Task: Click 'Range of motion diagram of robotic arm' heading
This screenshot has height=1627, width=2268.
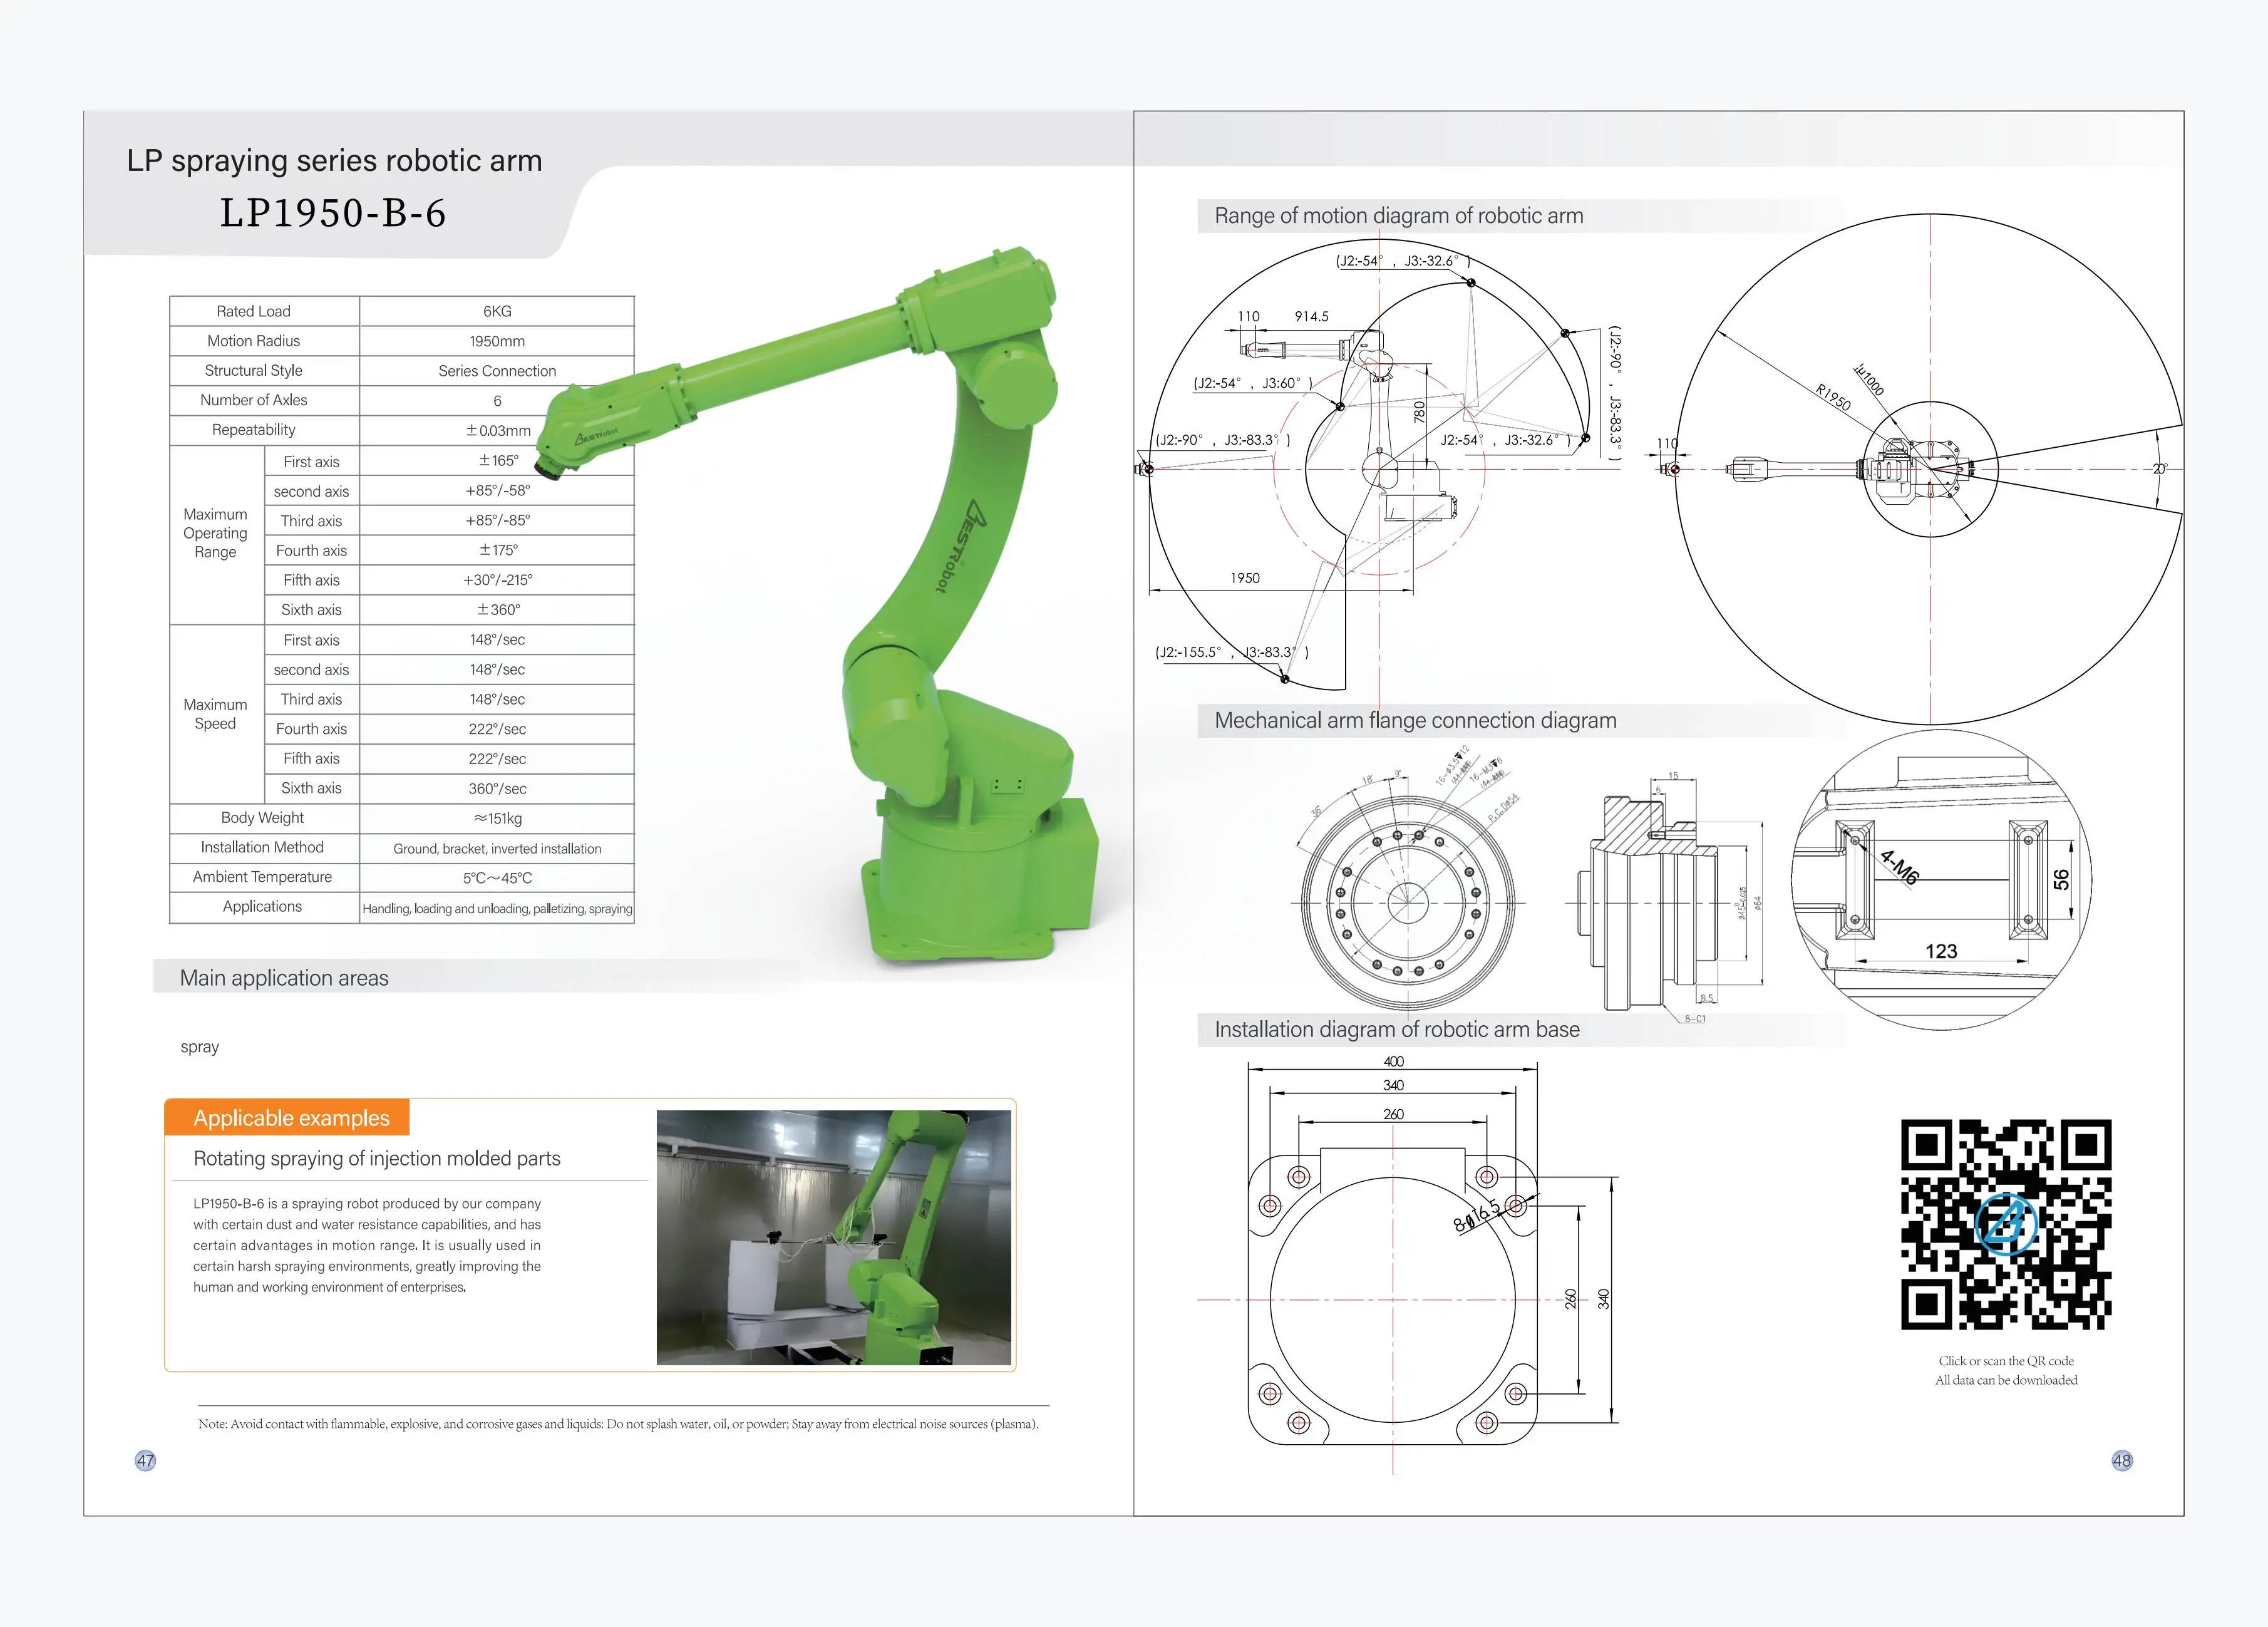Action: (x=1399, y=216)
